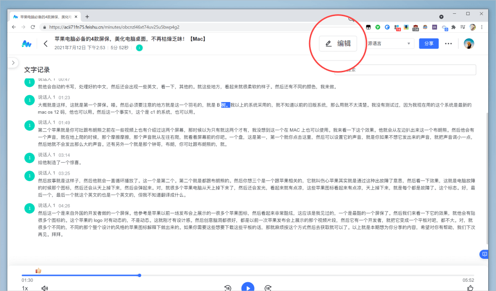Click the thumbs-up reaction marker on the timeline
The image size is (496, 291).
pyautogui.click(x=38, y=270)
